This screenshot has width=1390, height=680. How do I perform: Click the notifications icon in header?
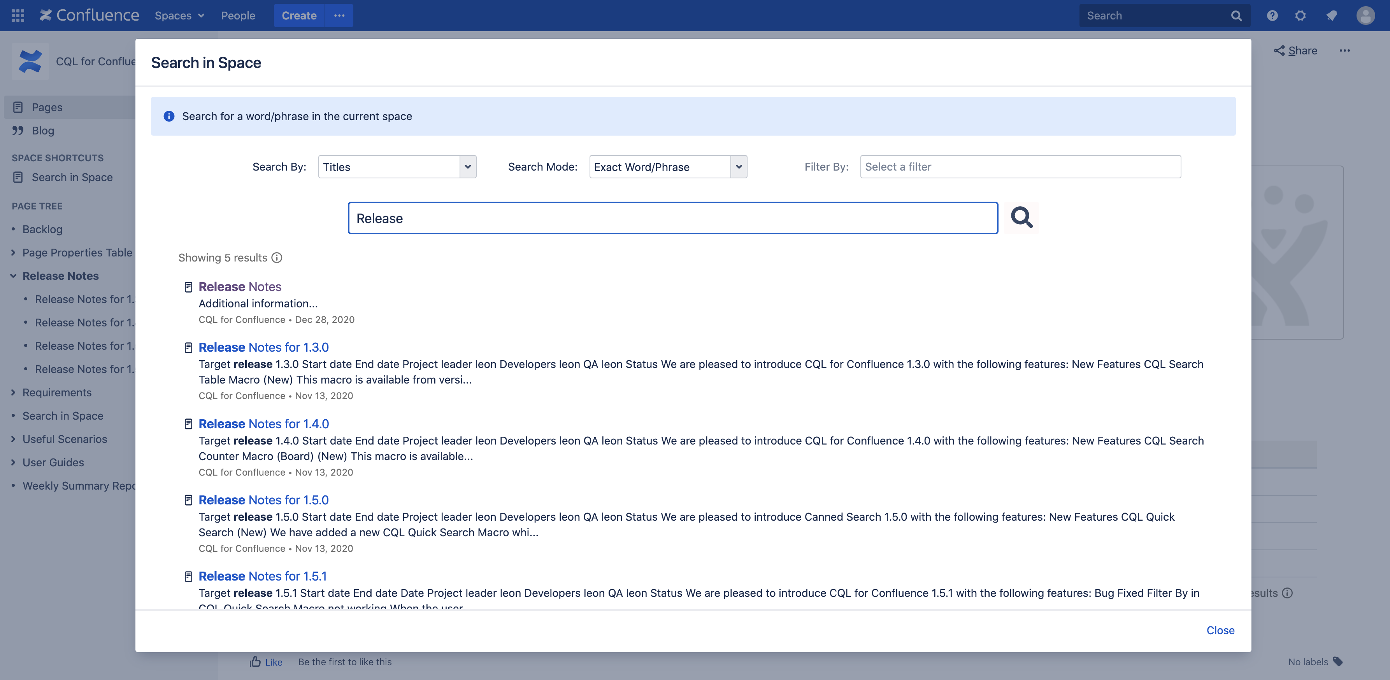(1332, 16)
